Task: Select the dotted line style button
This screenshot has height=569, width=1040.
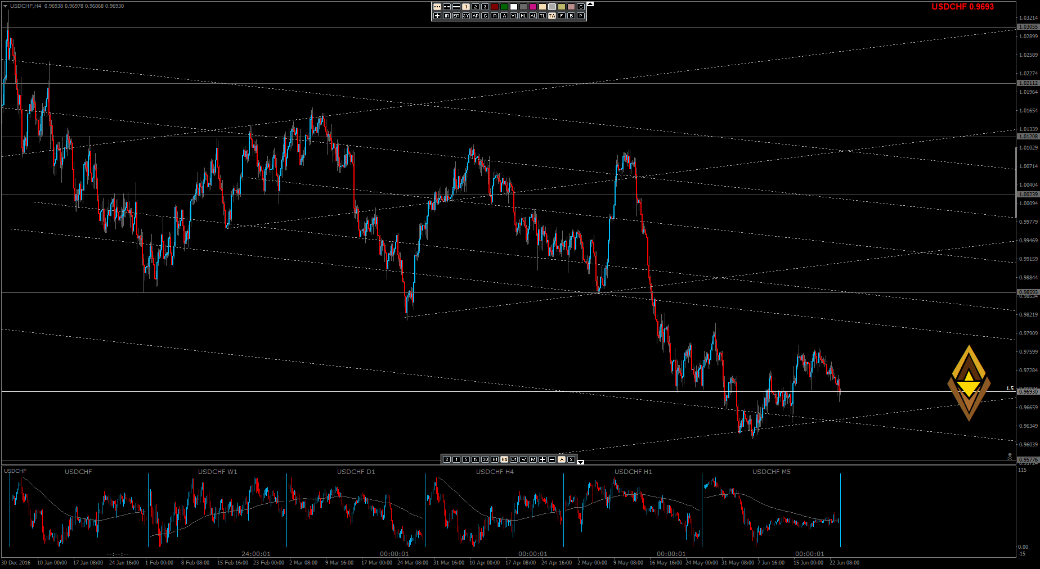Action: tap(437, 7)
